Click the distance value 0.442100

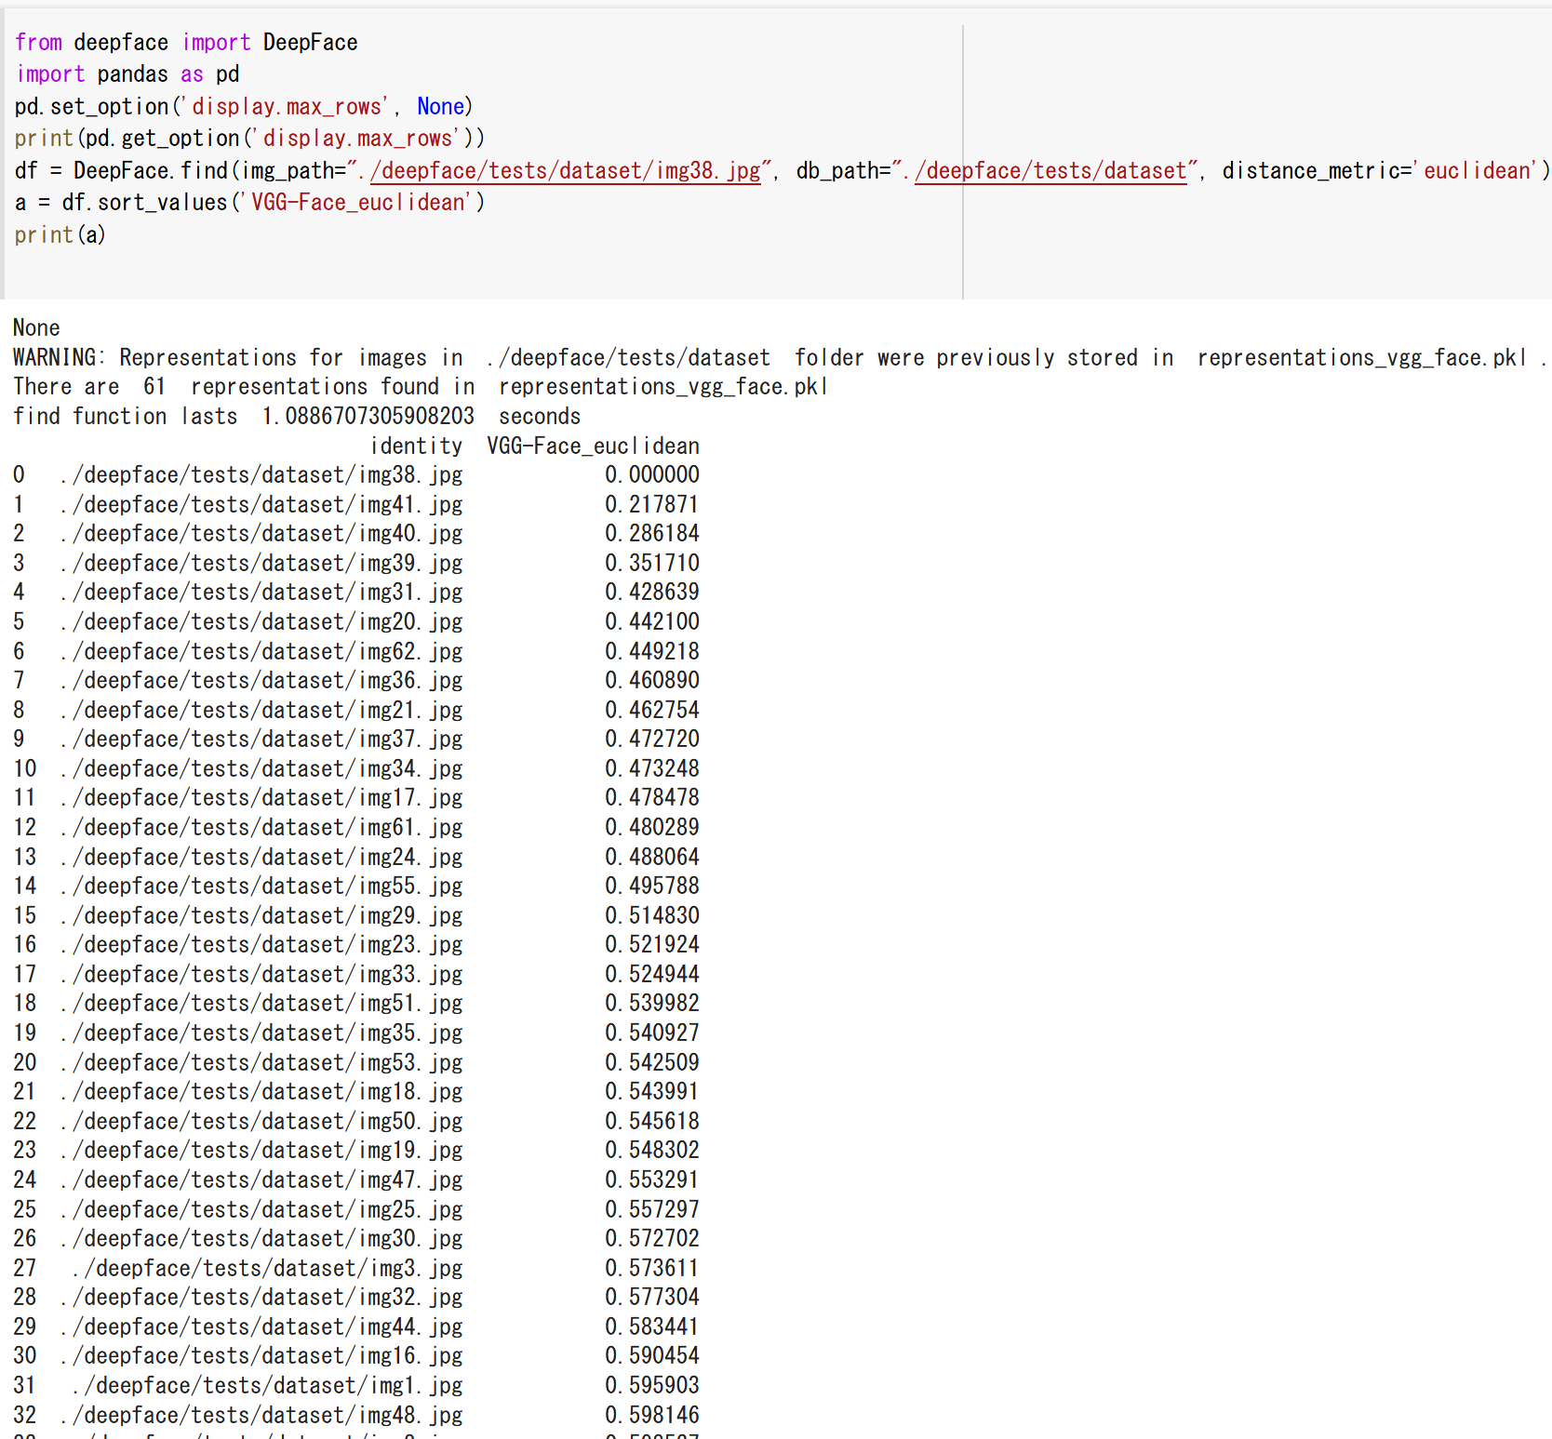point(652,622)
